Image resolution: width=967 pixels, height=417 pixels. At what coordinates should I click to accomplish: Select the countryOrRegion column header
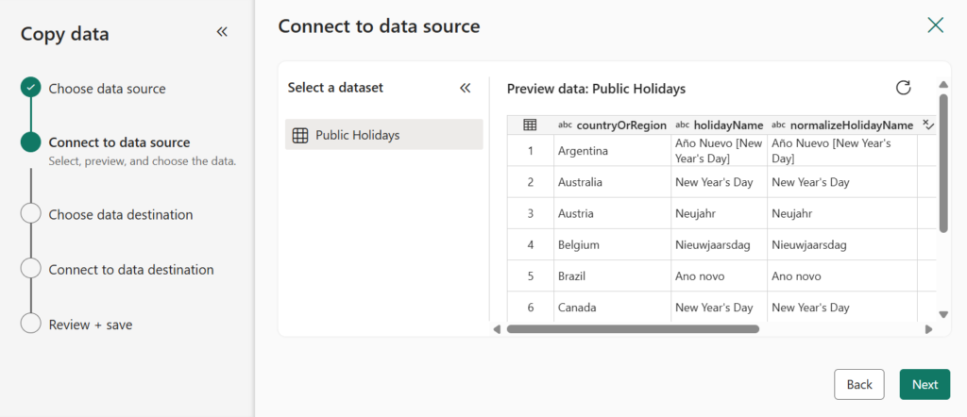pos(620,125)
